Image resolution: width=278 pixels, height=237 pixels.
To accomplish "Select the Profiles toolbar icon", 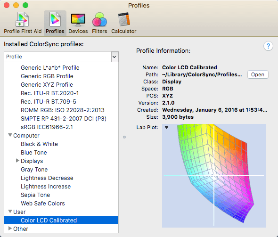I will coord(55,23).
